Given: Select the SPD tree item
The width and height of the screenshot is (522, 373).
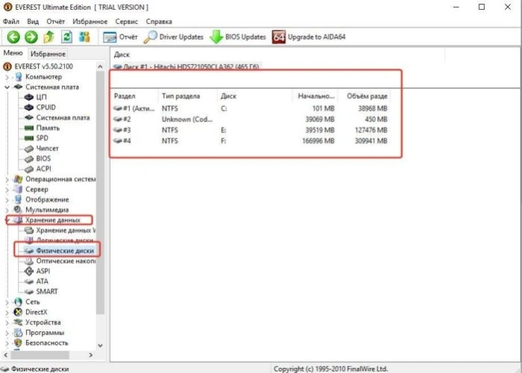Looking at the screenshot, I should coord(42,138).
